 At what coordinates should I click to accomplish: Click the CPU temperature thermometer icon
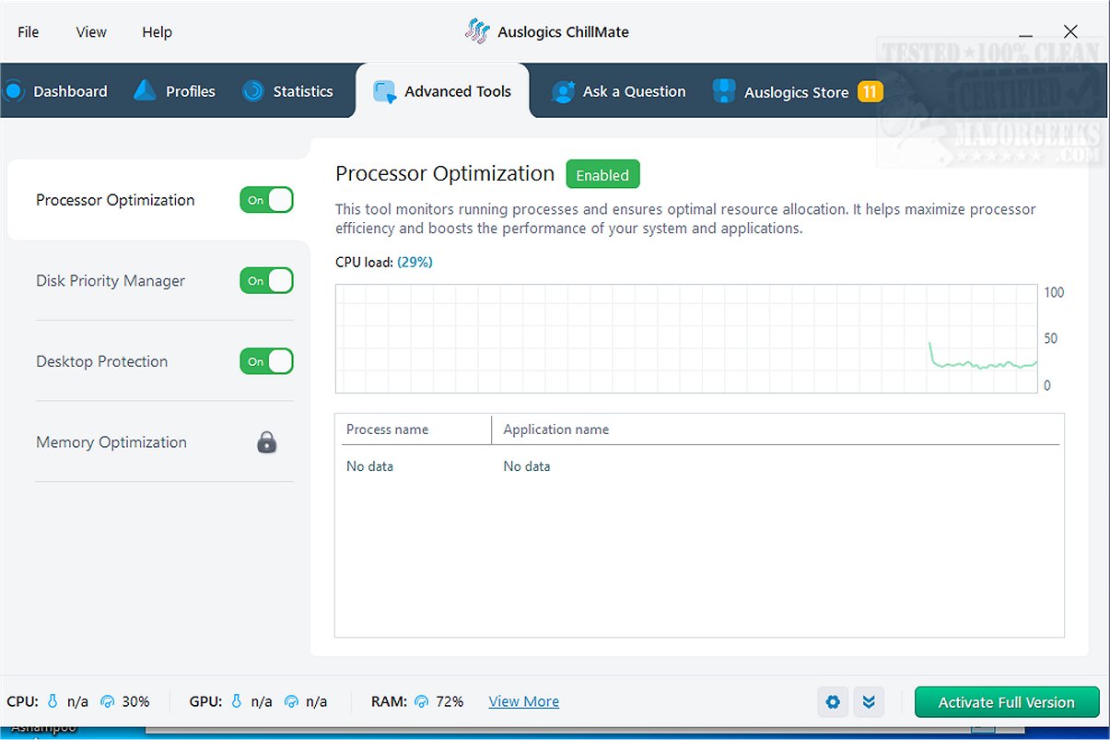coord(54,701)
